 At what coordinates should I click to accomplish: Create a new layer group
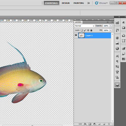pos(99,124)
